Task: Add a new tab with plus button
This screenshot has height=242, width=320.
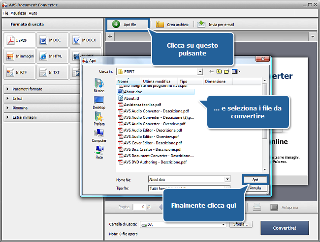Action: [110, 36]
